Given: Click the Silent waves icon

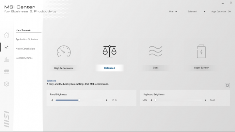Looking at the screenshot, I should pos(155,51).
